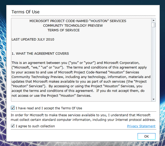Toggle the 'I agree to such collection' checkbox
The image size is (165, 146).
click(x=13, y=126)
